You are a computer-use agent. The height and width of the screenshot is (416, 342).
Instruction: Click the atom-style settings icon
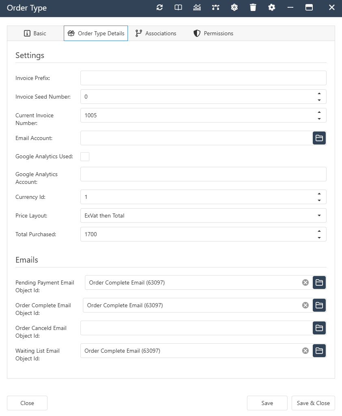(234, 7)
